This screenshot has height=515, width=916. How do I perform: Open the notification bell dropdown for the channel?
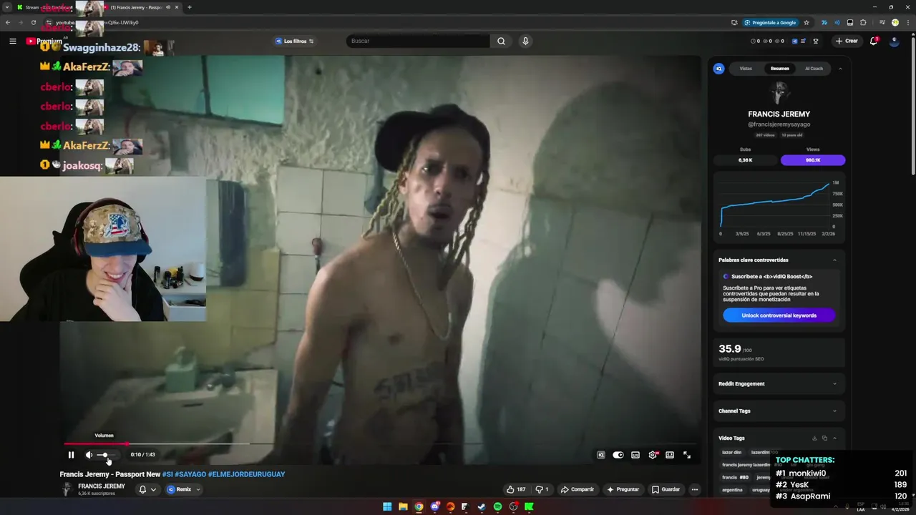[147, 489]
